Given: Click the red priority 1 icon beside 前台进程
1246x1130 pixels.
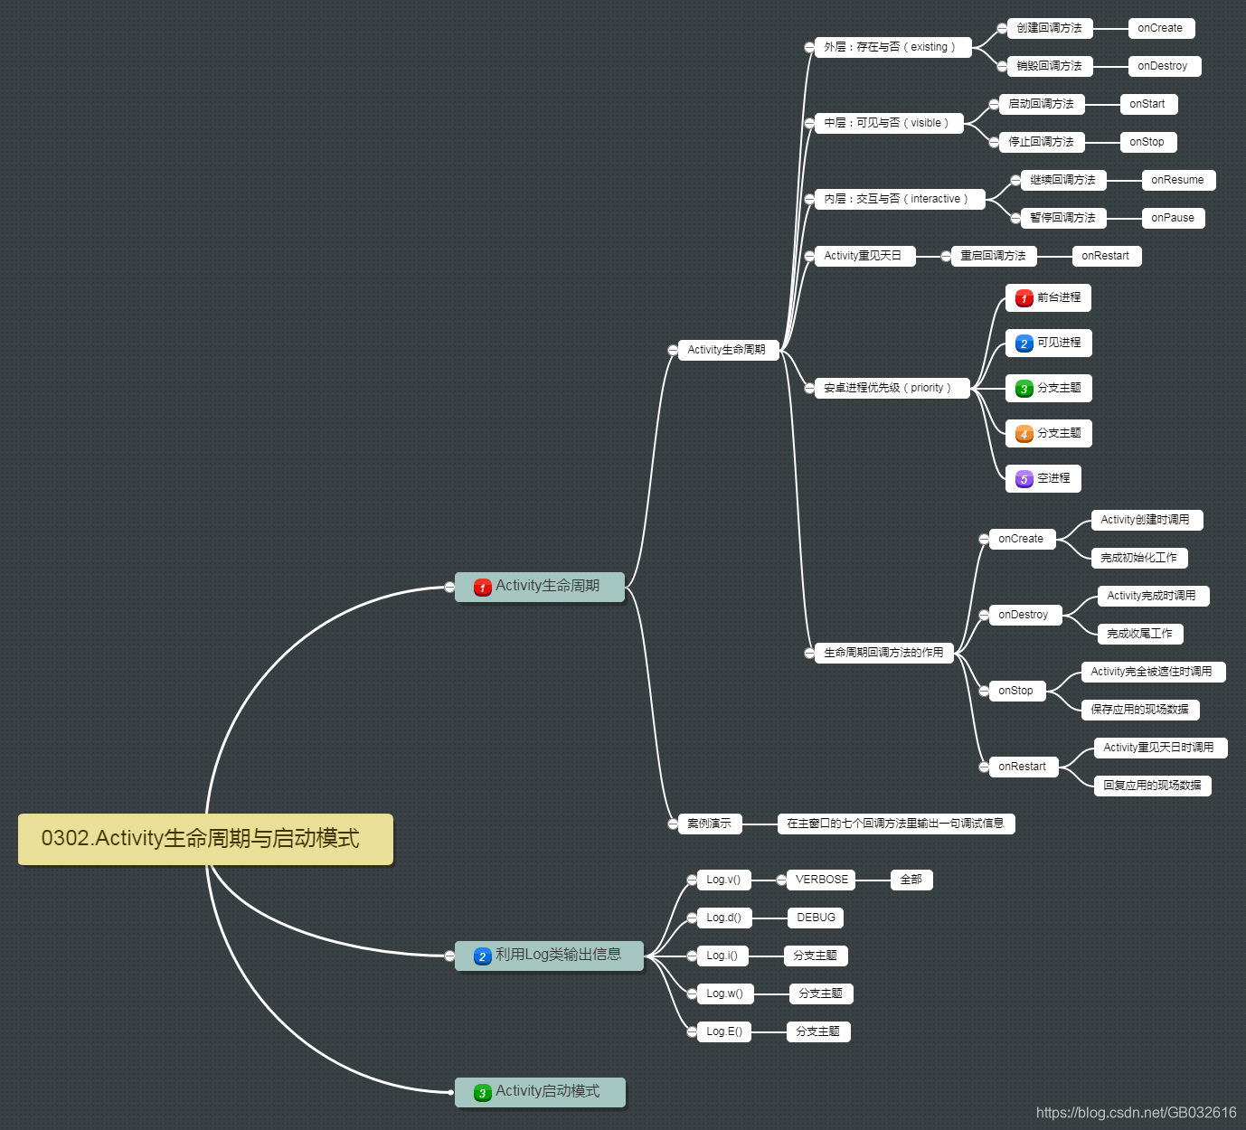Looking at the screenshot, I should (x=1024, y=298).
